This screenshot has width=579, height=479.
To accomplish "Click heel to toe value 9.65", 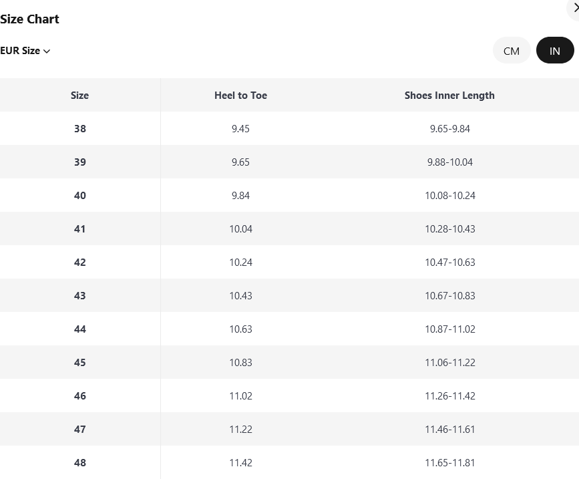I will click(240, 162).
